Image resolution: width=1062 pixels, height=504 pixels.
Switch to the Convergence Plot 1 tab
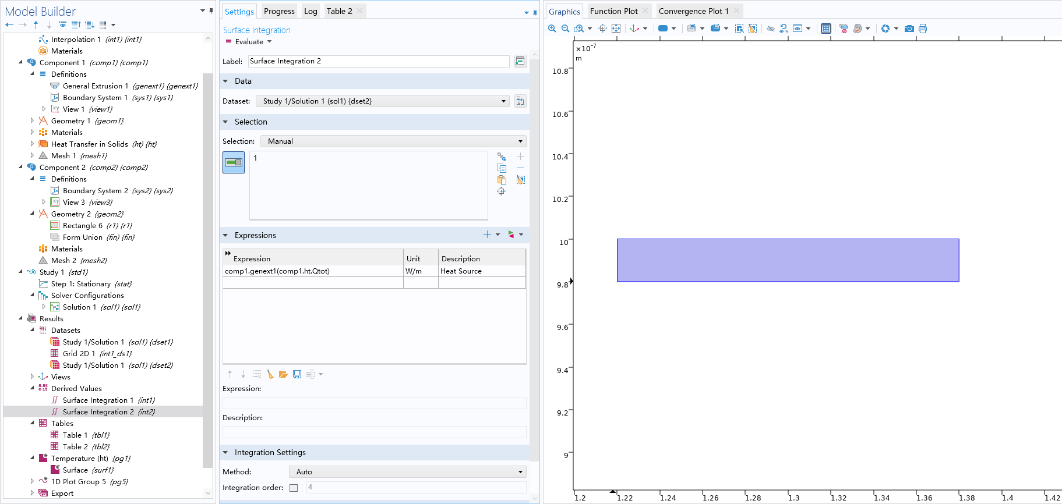(693, 11)
